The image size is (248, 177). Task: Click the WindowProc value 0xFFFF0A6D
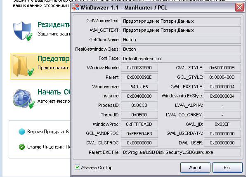(139, 124)
